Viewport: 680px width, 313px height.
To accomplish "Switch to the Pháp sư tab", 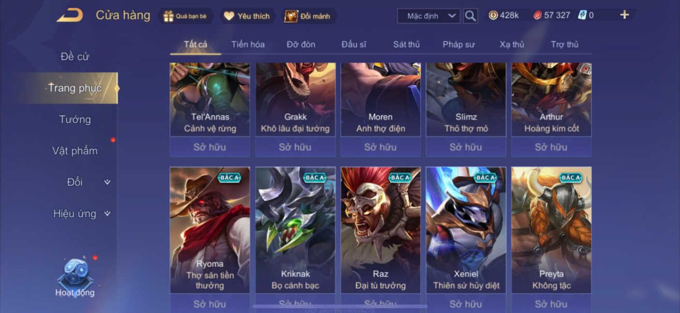I will 459,44.
